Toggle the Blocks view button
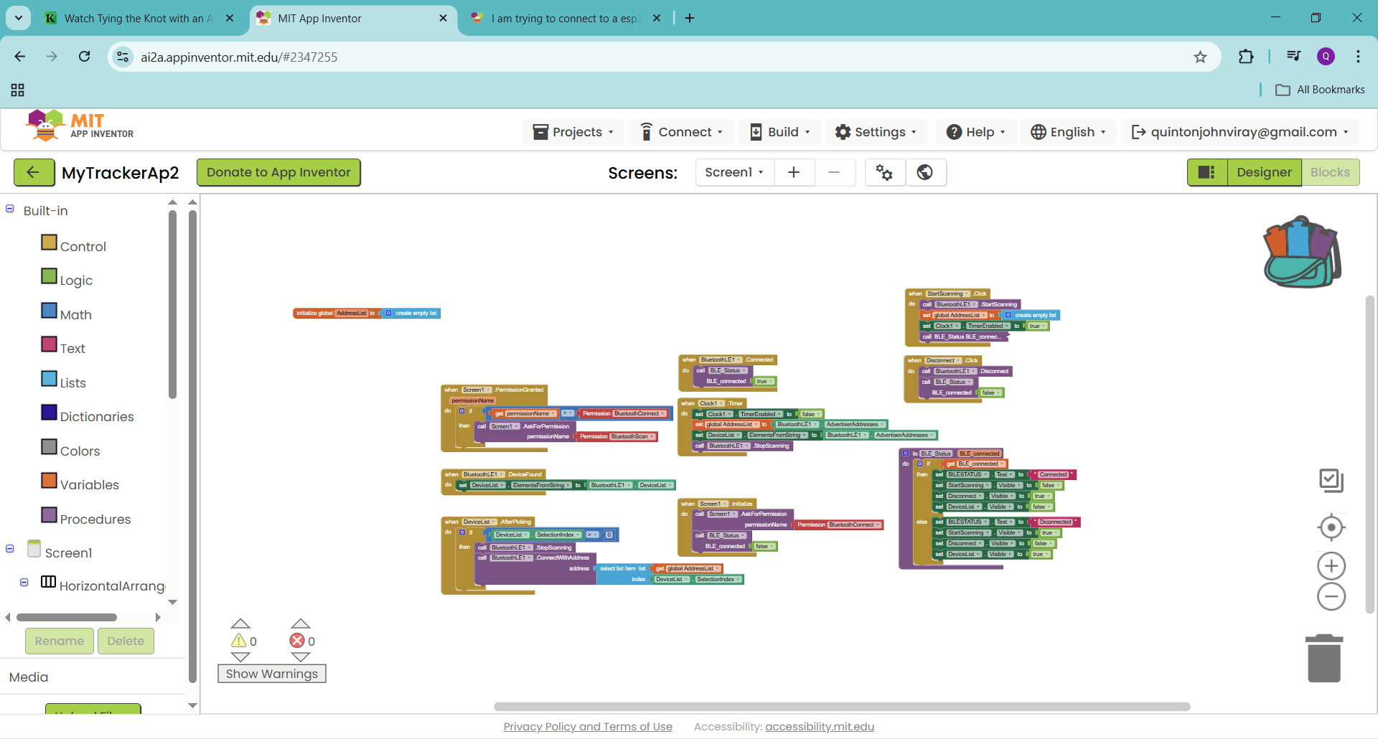This screenshot has width=1378, height=739. [x=1330, y=172]
